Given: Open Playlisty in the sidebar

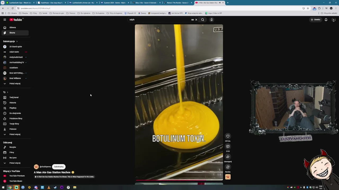Looking at the screenshot, I should tap(15, 108).
